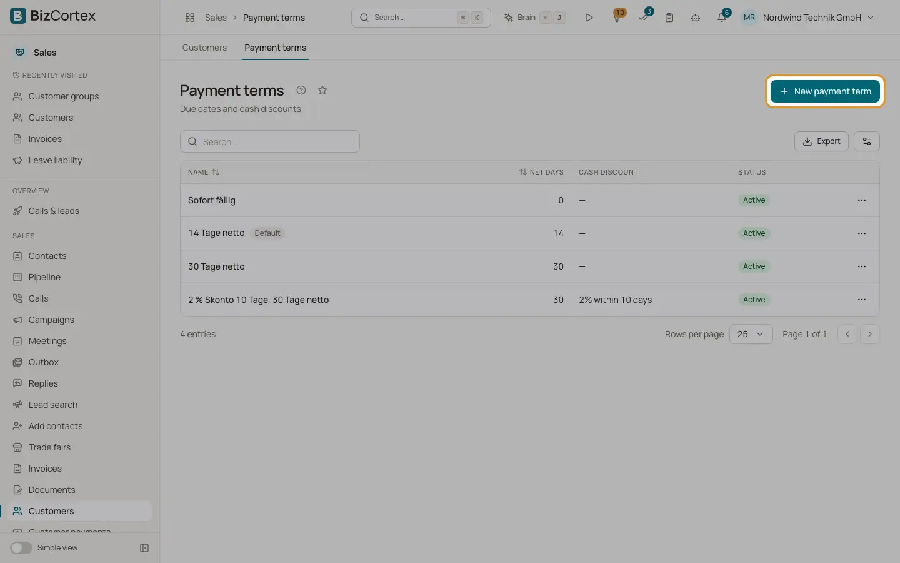The image size is (900, 563).
Task: Open the clipboard tasks icon
Action: pos(669,18)
